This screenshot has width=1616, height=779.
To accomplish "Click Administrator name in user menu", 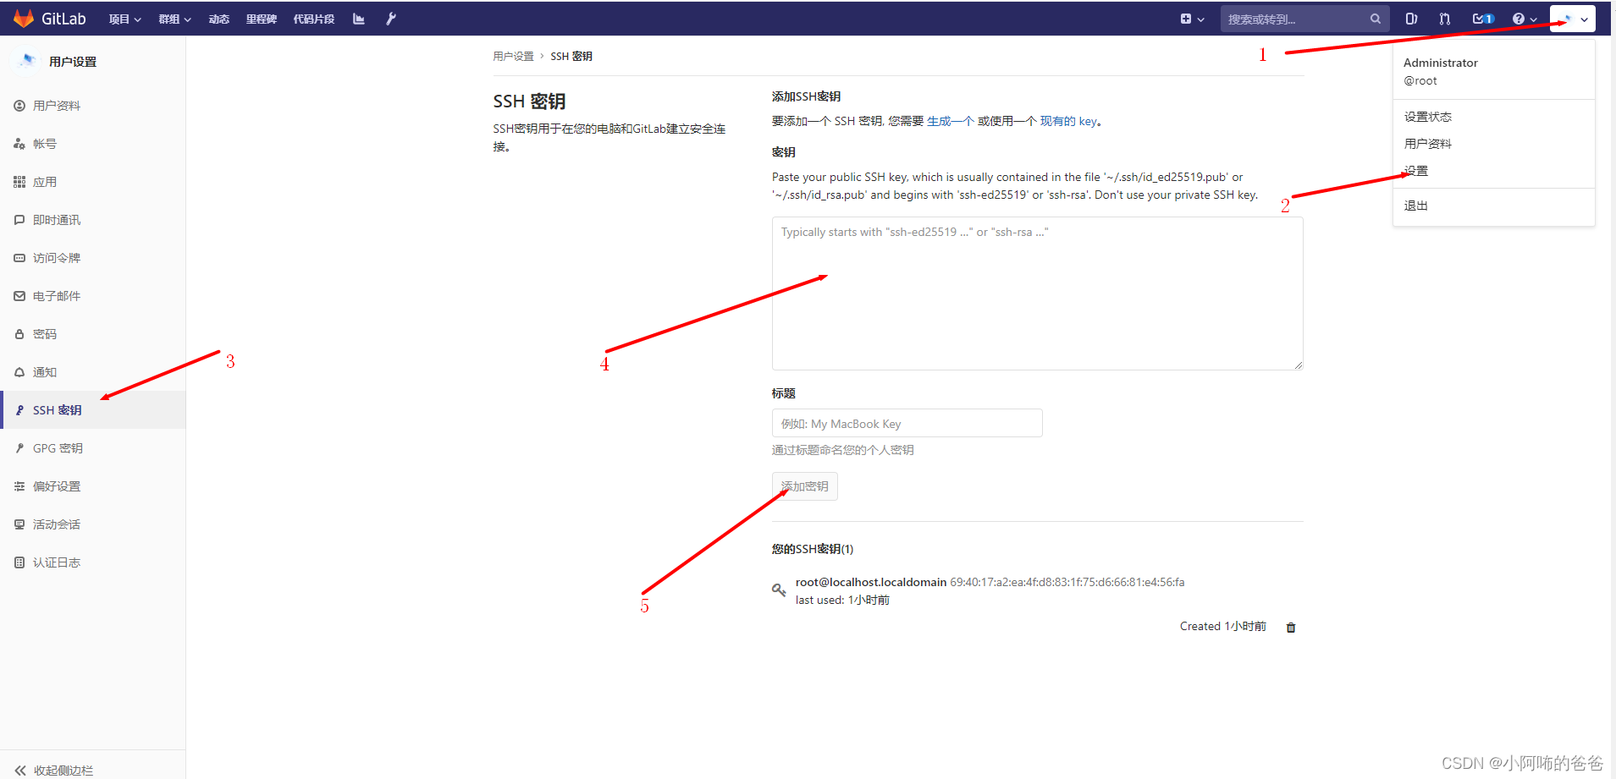I will coord(1441,63).
